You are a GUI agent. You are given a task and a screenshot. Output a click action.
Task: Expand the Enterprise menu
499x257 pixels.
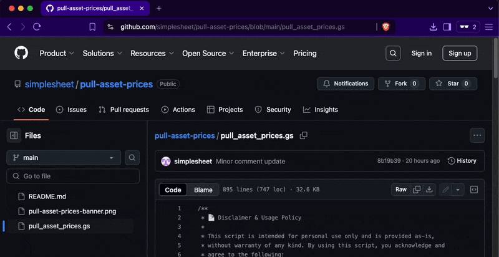(x=263, y=53)
